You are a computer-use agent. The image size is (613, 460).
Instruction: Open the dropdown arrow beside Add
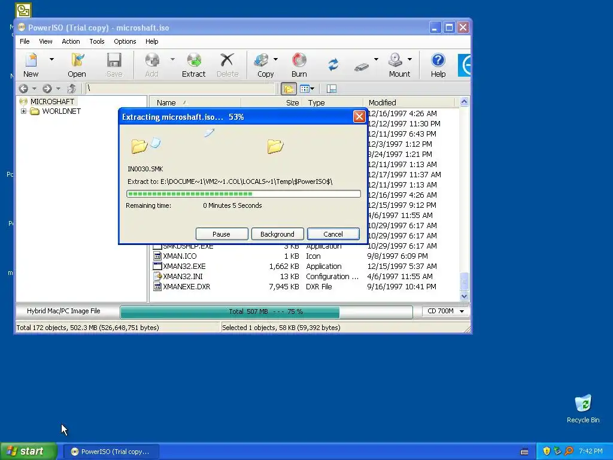(x=172, y=59)
